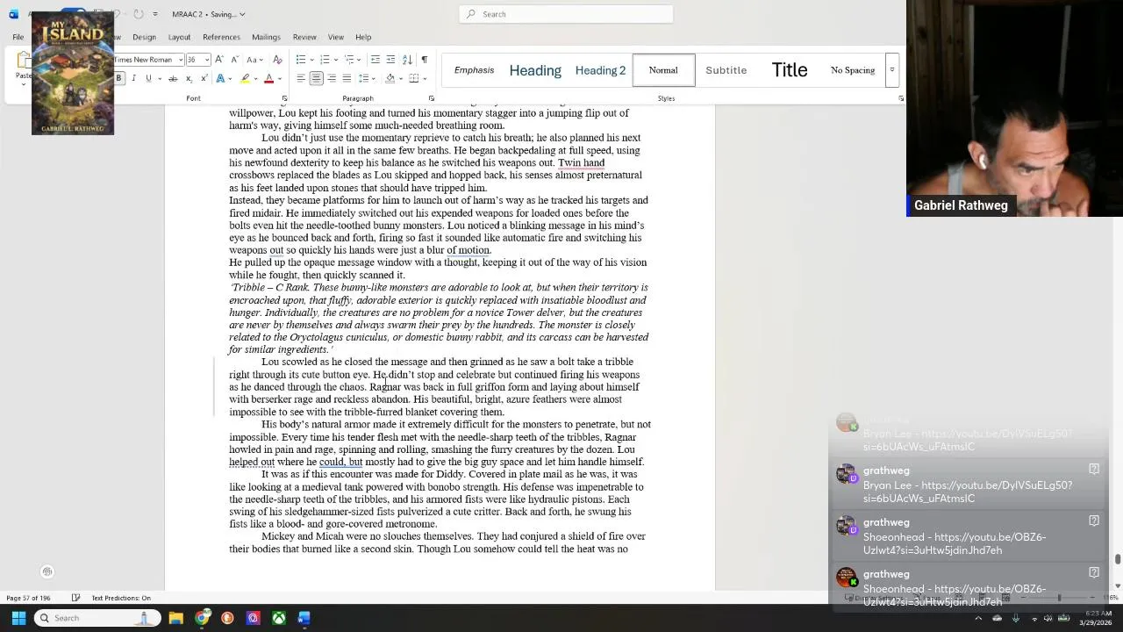Expand Borders dropdown arrow

coord(424,78)
